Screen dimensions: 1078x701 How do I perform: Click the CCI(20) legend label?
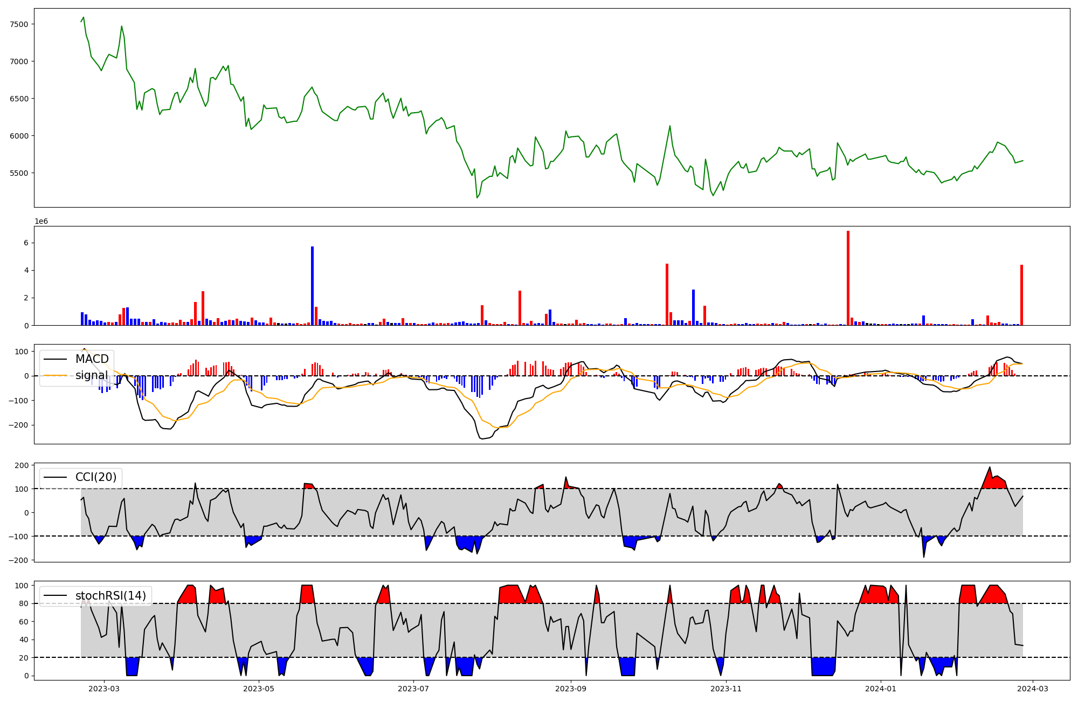point(95,477)
